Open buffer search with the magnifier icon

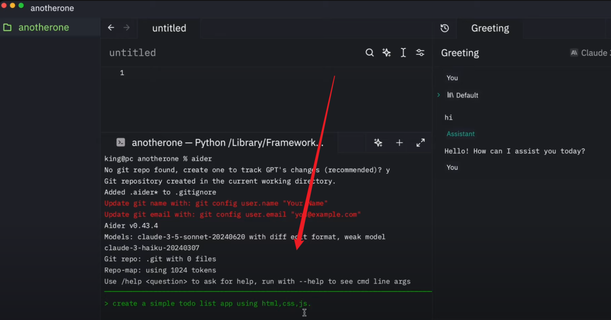click(369, 52)
